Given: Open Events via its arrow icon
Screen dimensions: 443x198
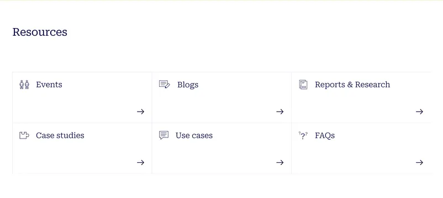Looking at the screenshot, I should tap(140, 112).
